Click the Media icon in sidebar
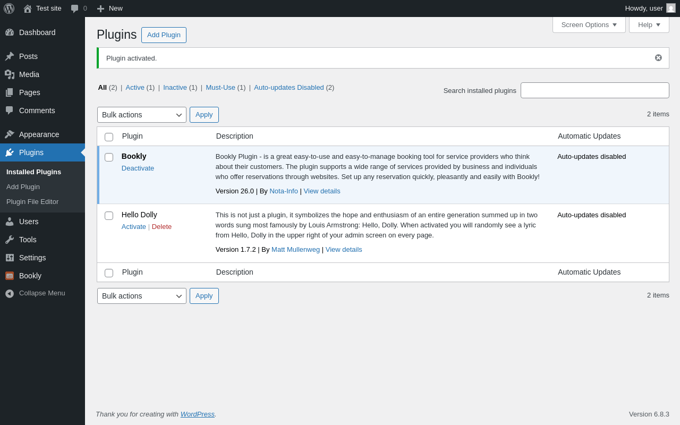The width and height of the screenshot is (680, 425). pos(10,74)
